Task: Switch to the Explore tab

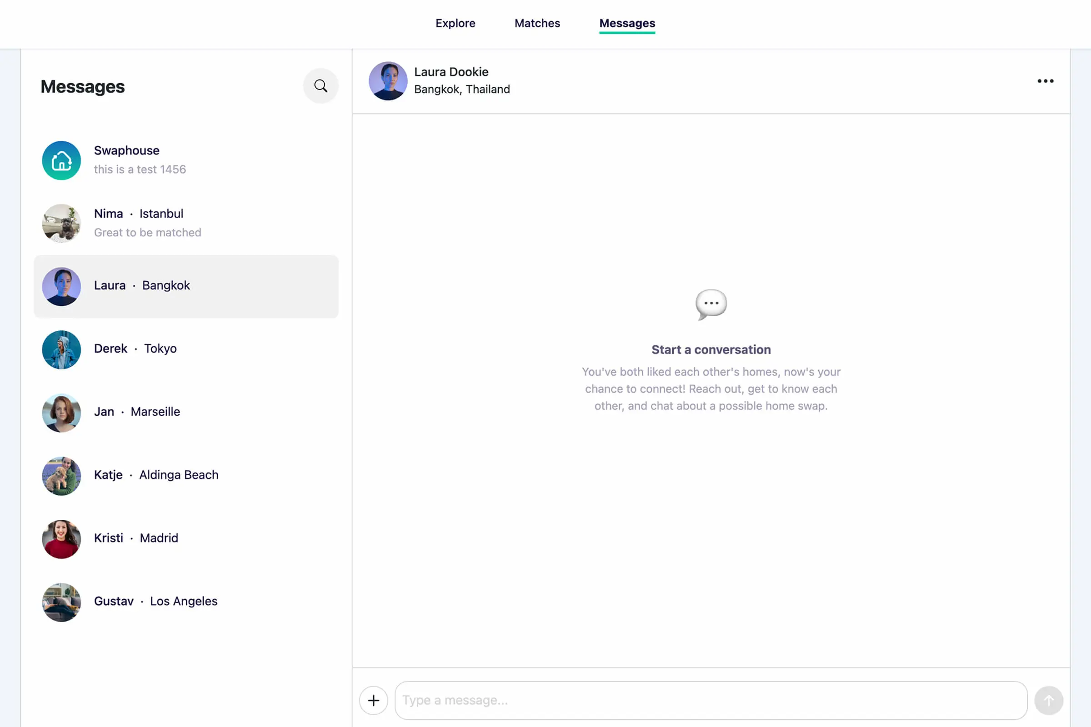Action: 455,23
